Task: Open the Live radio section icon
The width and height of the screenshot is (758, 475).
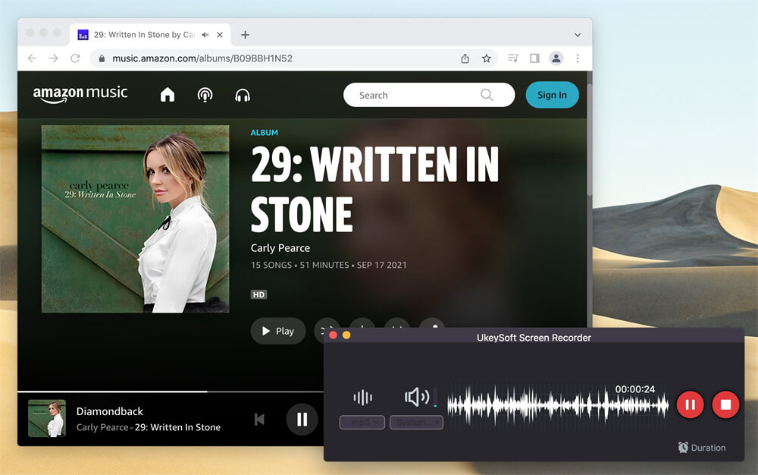Action: pyautogui.click(x=205, y=95)
